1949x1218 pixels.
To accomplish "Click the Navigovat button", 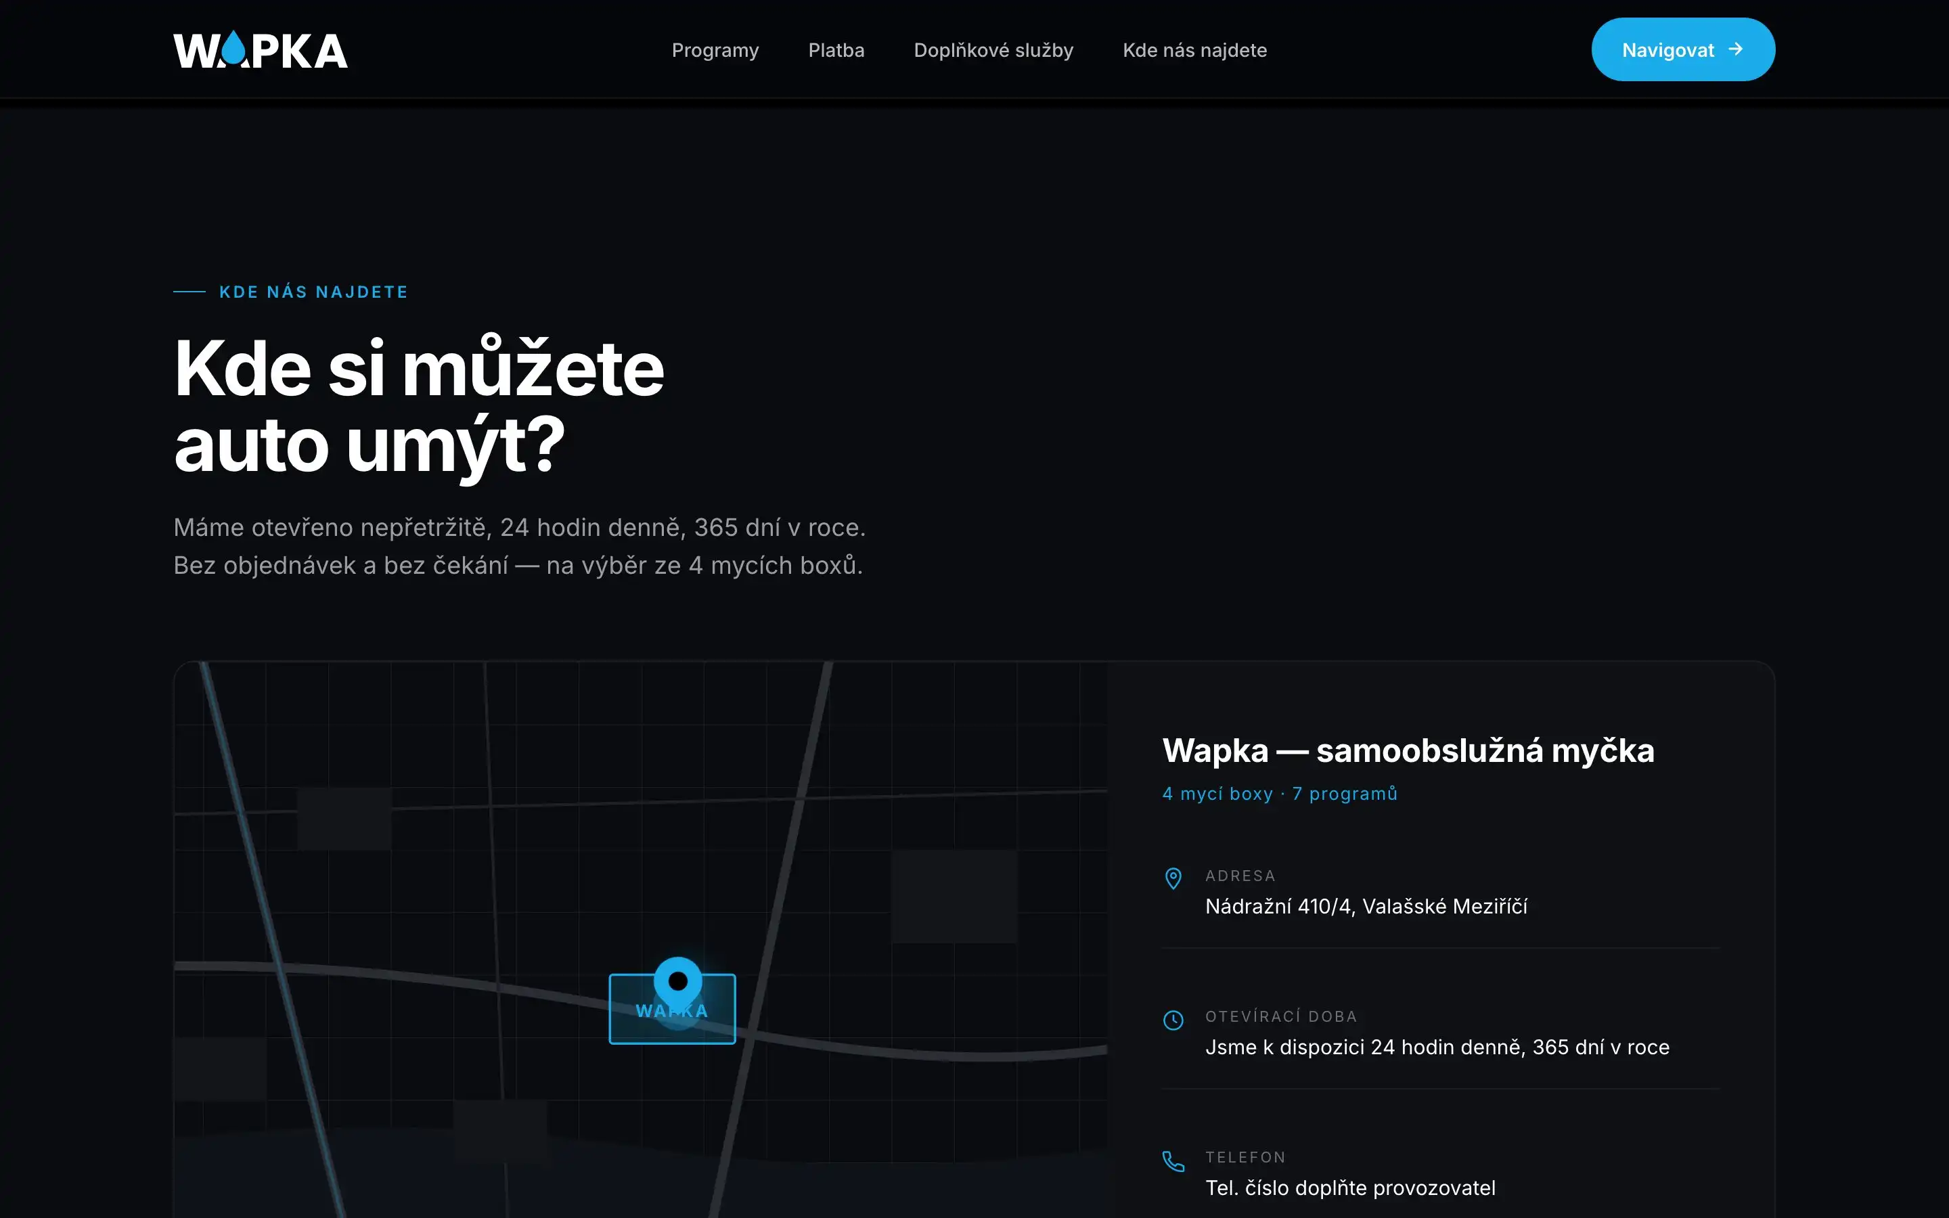I will (x=1682, y=49).
